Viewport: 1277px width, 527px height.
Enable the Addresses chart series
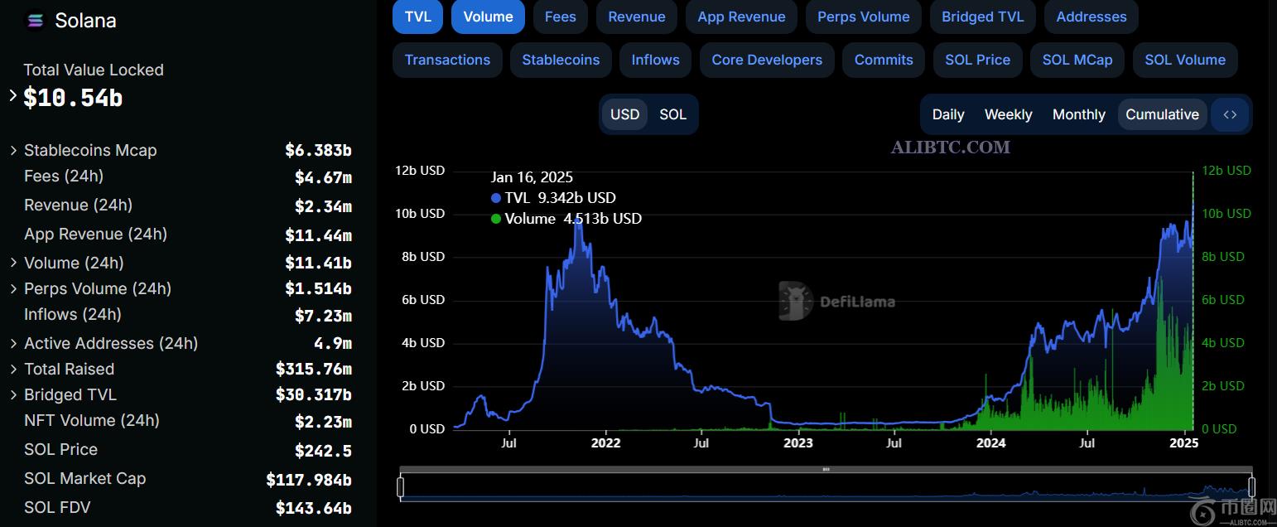click(x=1091, y=17)
